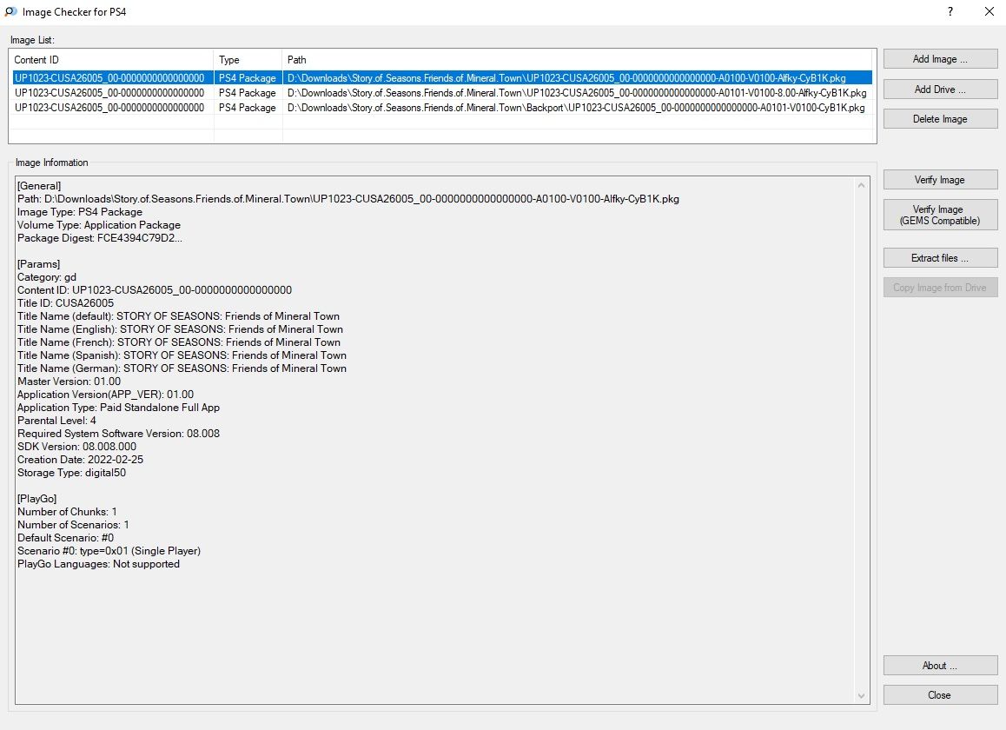Click PlayGo Languages: Not supported line

click(99, 564)
